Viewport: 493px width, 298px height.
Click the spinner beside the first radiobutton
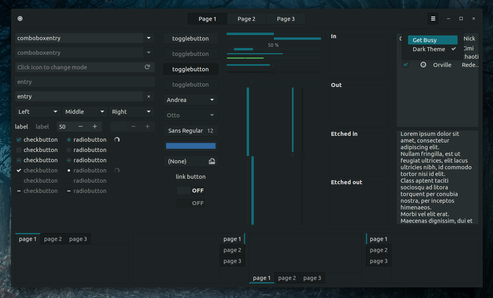tap(117, 139)
